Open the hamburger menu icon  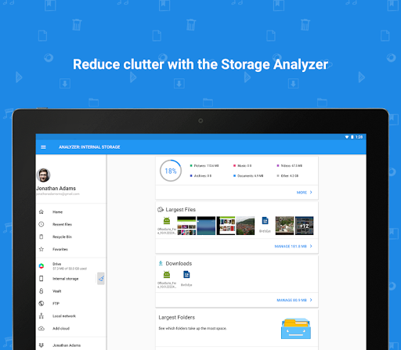43,147
